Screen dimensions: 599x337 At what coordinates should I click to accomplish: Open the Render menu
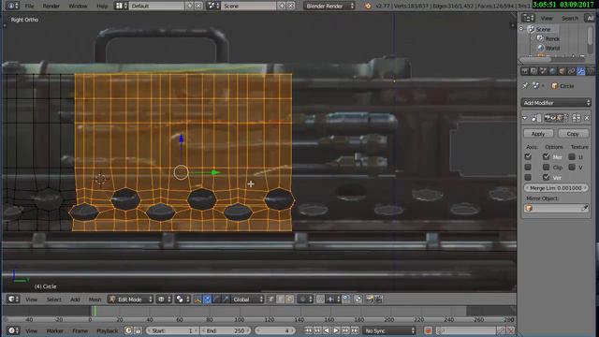51,7
